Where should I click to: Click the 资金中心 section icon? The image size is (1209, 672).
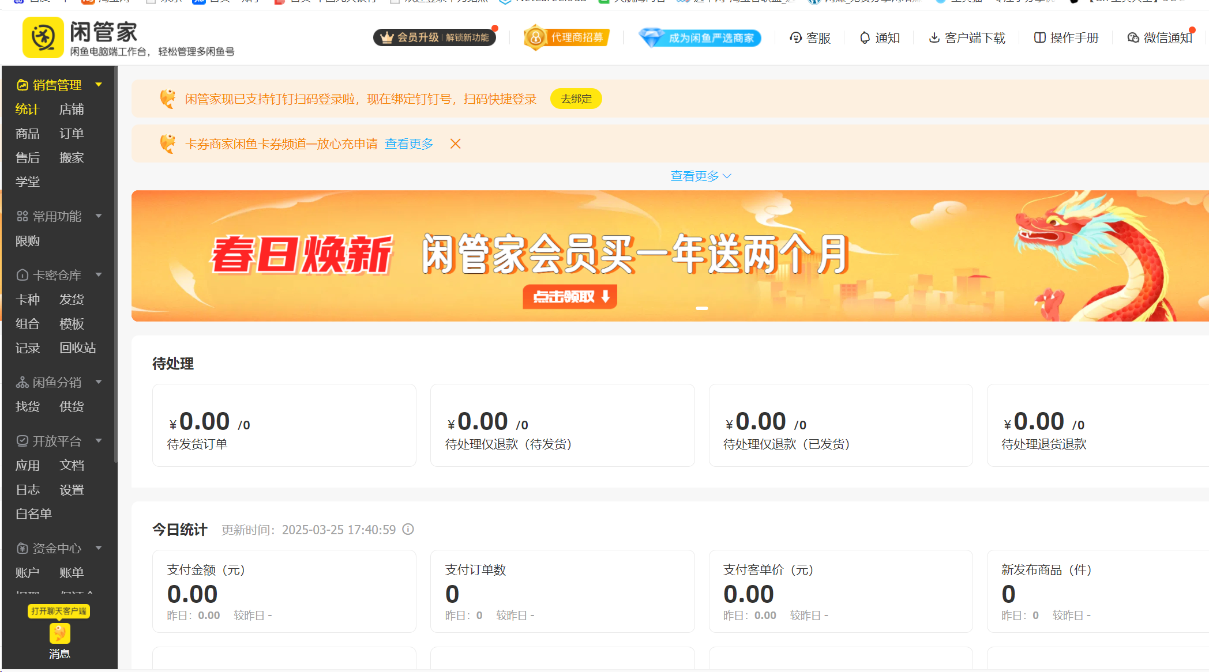22,549
